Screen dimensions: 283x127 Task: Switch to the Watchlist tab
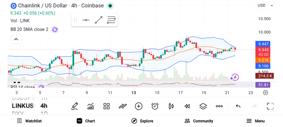(29, 121)
